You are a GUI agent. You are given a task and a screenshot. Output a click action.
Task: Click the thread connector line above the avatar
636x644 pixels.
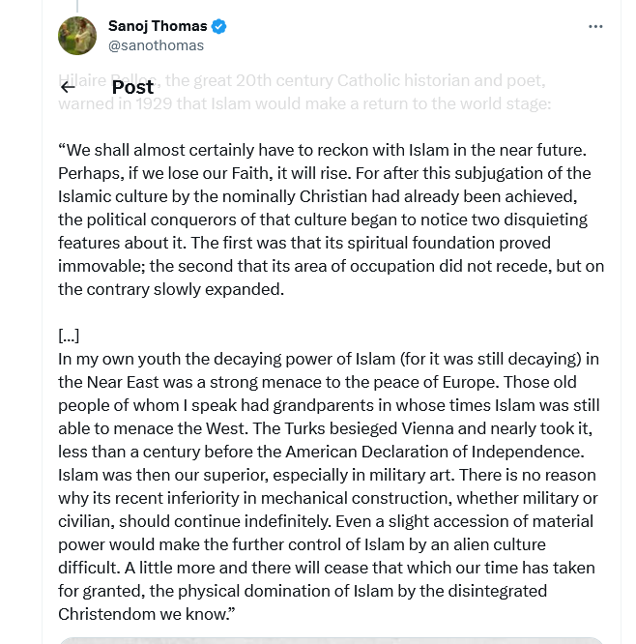click(77, 6)
